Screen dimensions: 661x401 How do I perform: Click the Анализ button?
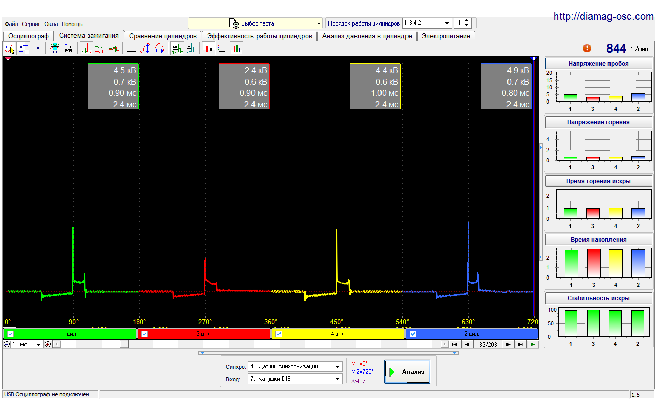pos(407,372)
